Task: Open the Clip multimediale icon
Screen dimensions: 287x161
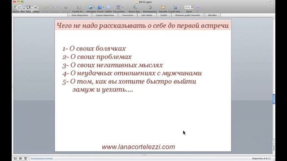Action: tap(118, 7)
